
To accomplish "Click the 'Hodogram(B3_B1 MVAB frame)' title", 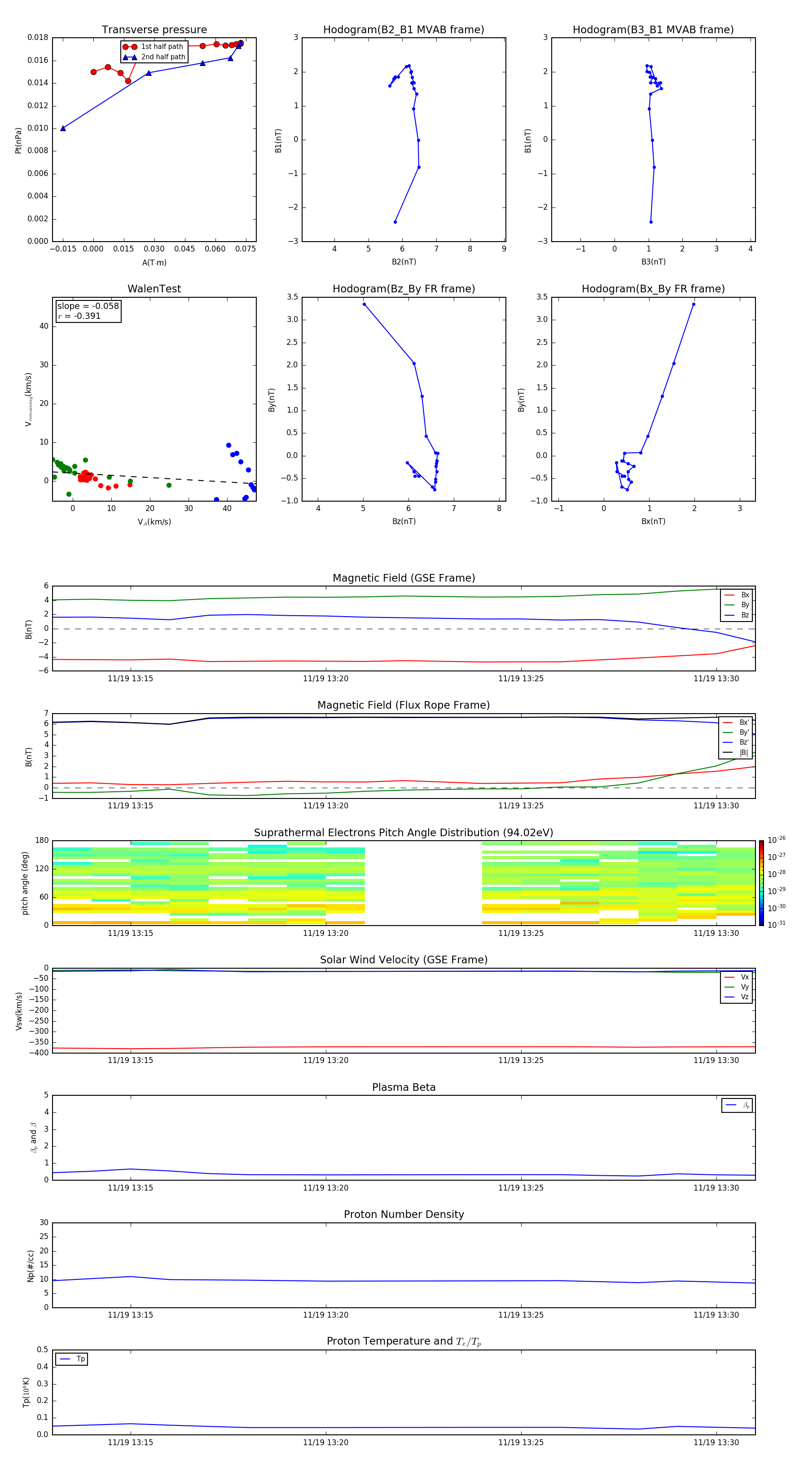I will [x=653, y=30].
